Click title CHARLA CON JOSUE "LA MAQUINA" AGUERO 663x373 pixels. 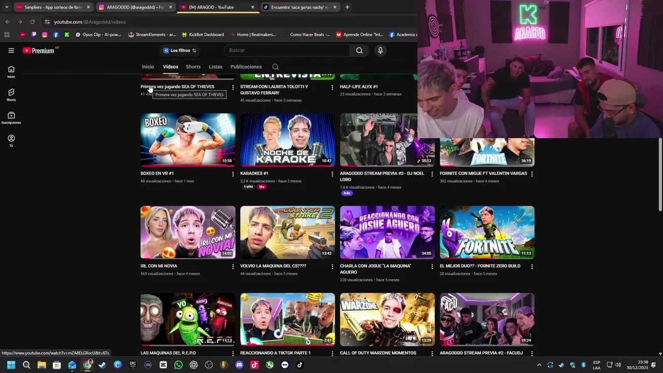pos(376,269)
